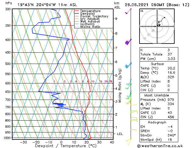Click the 'Mixing Ratio (g/kg)' vertical axis label
This screenshot has width=192, height=148.
[120, 86]
